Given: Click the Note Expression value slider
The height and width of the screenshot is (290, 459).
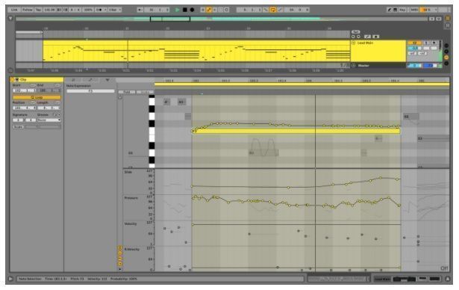Looking at the screenshot, I should point(90,91).
